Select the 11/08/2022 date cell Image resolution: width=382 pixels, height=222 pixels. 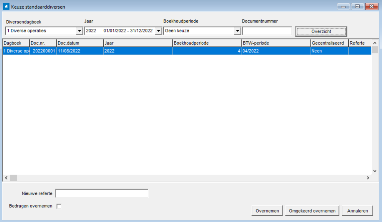click(80, 51)
